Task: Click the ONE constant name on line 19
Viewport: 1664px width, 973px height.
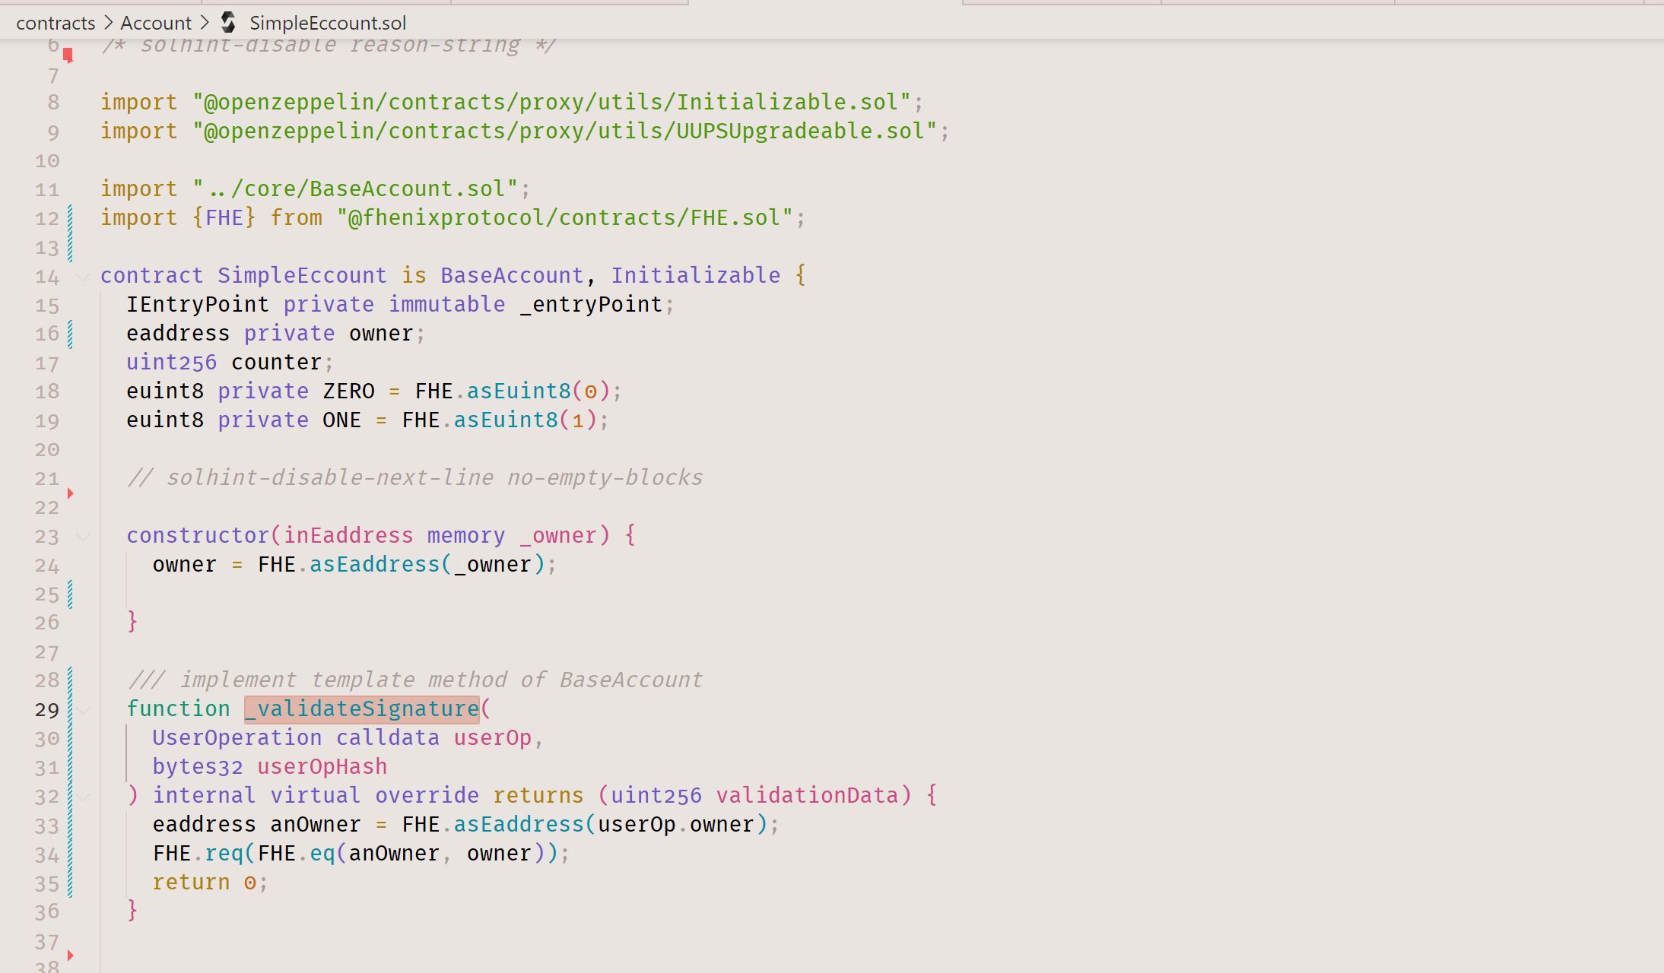Action: (x=342, y=420)
